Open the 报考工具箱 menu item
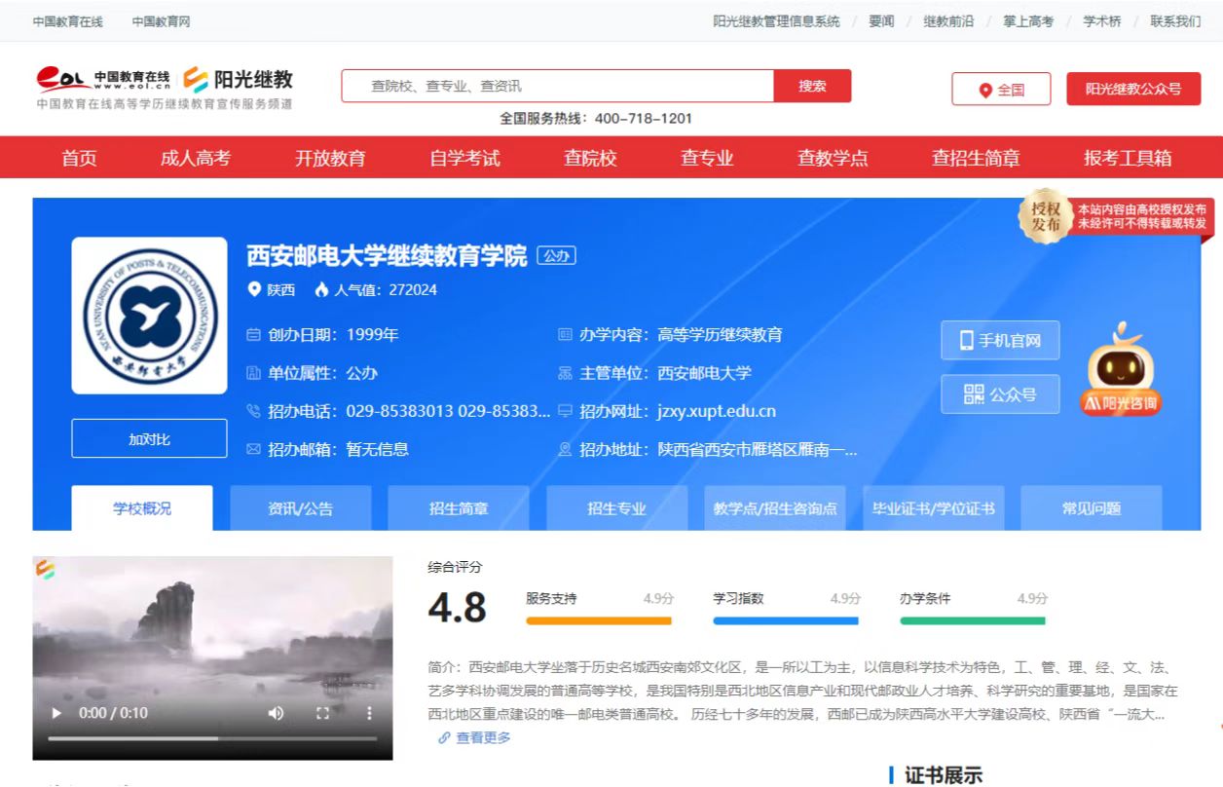The width and height of the screenshot is (1223, 787). click(x=1128, y=158)
